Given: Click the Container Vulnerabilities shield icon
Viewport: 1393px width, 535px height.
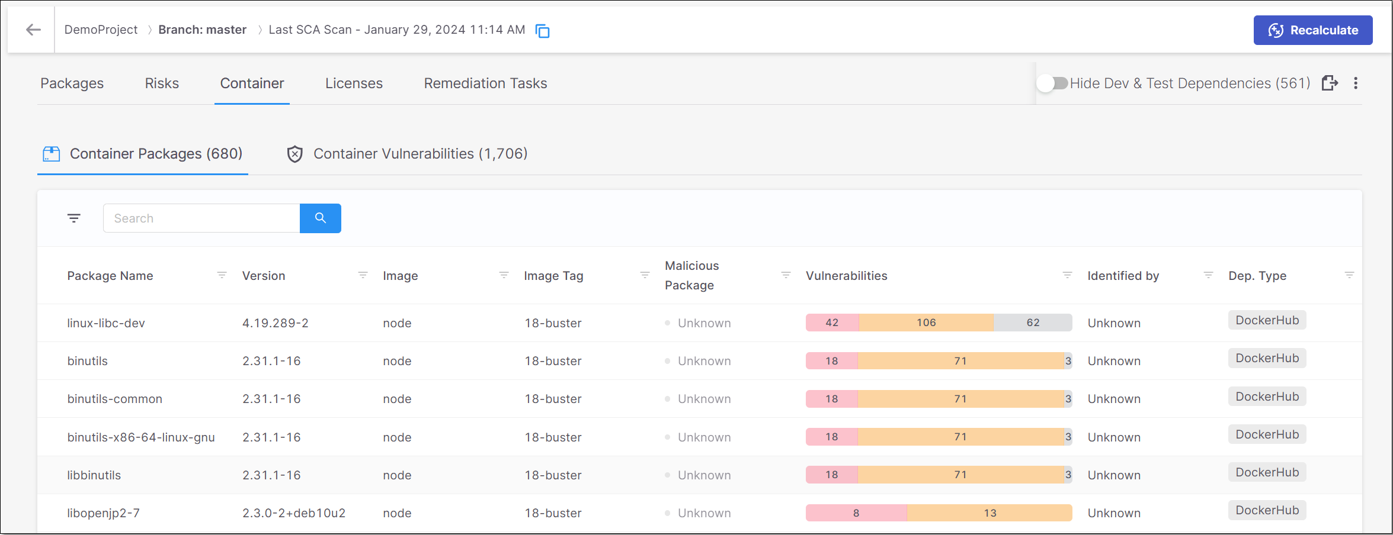Looking at the screenshot, I should [295, 154].
